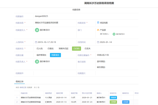Click the 借阅人 column header

tap(99, 93)
